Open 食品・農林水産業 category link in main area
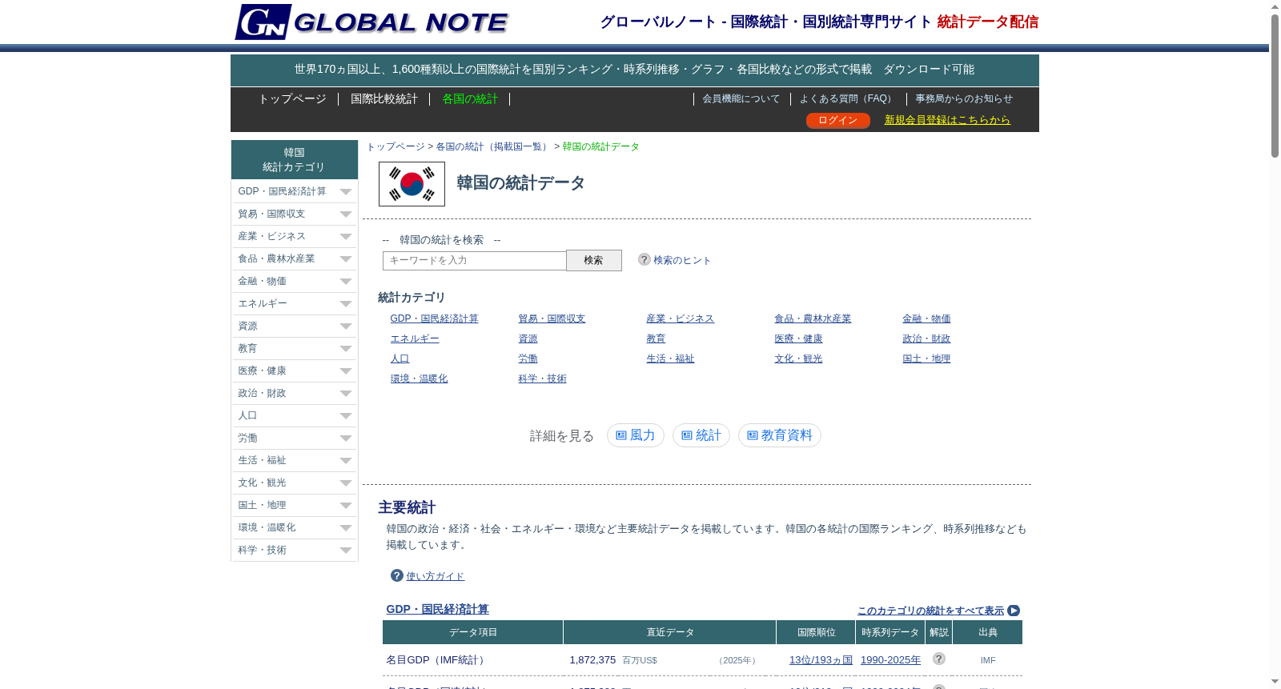 pos(813,318)
